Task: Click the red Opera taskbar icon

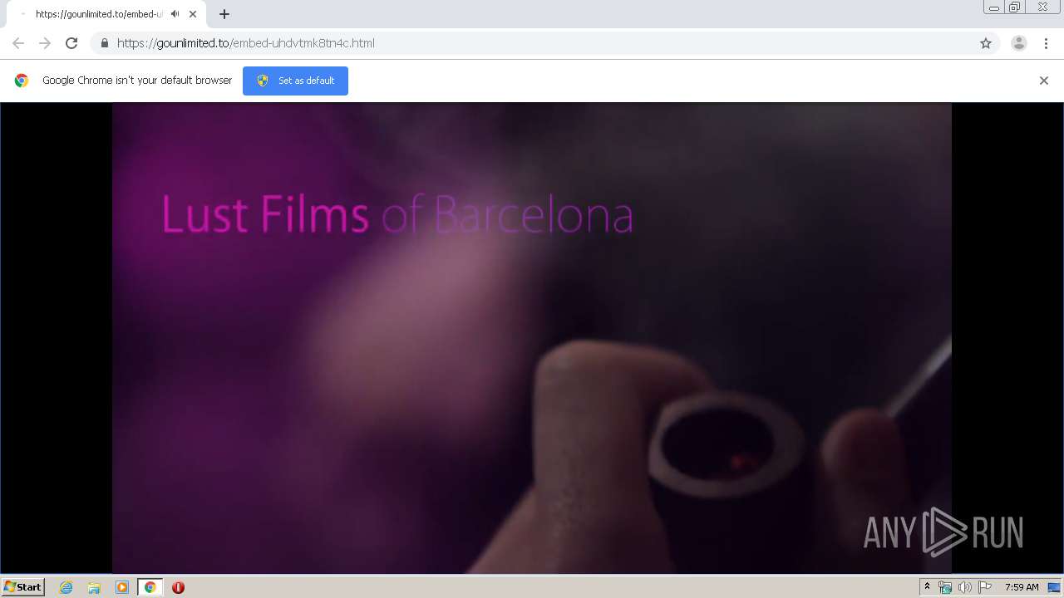Action: click(178, 587)
